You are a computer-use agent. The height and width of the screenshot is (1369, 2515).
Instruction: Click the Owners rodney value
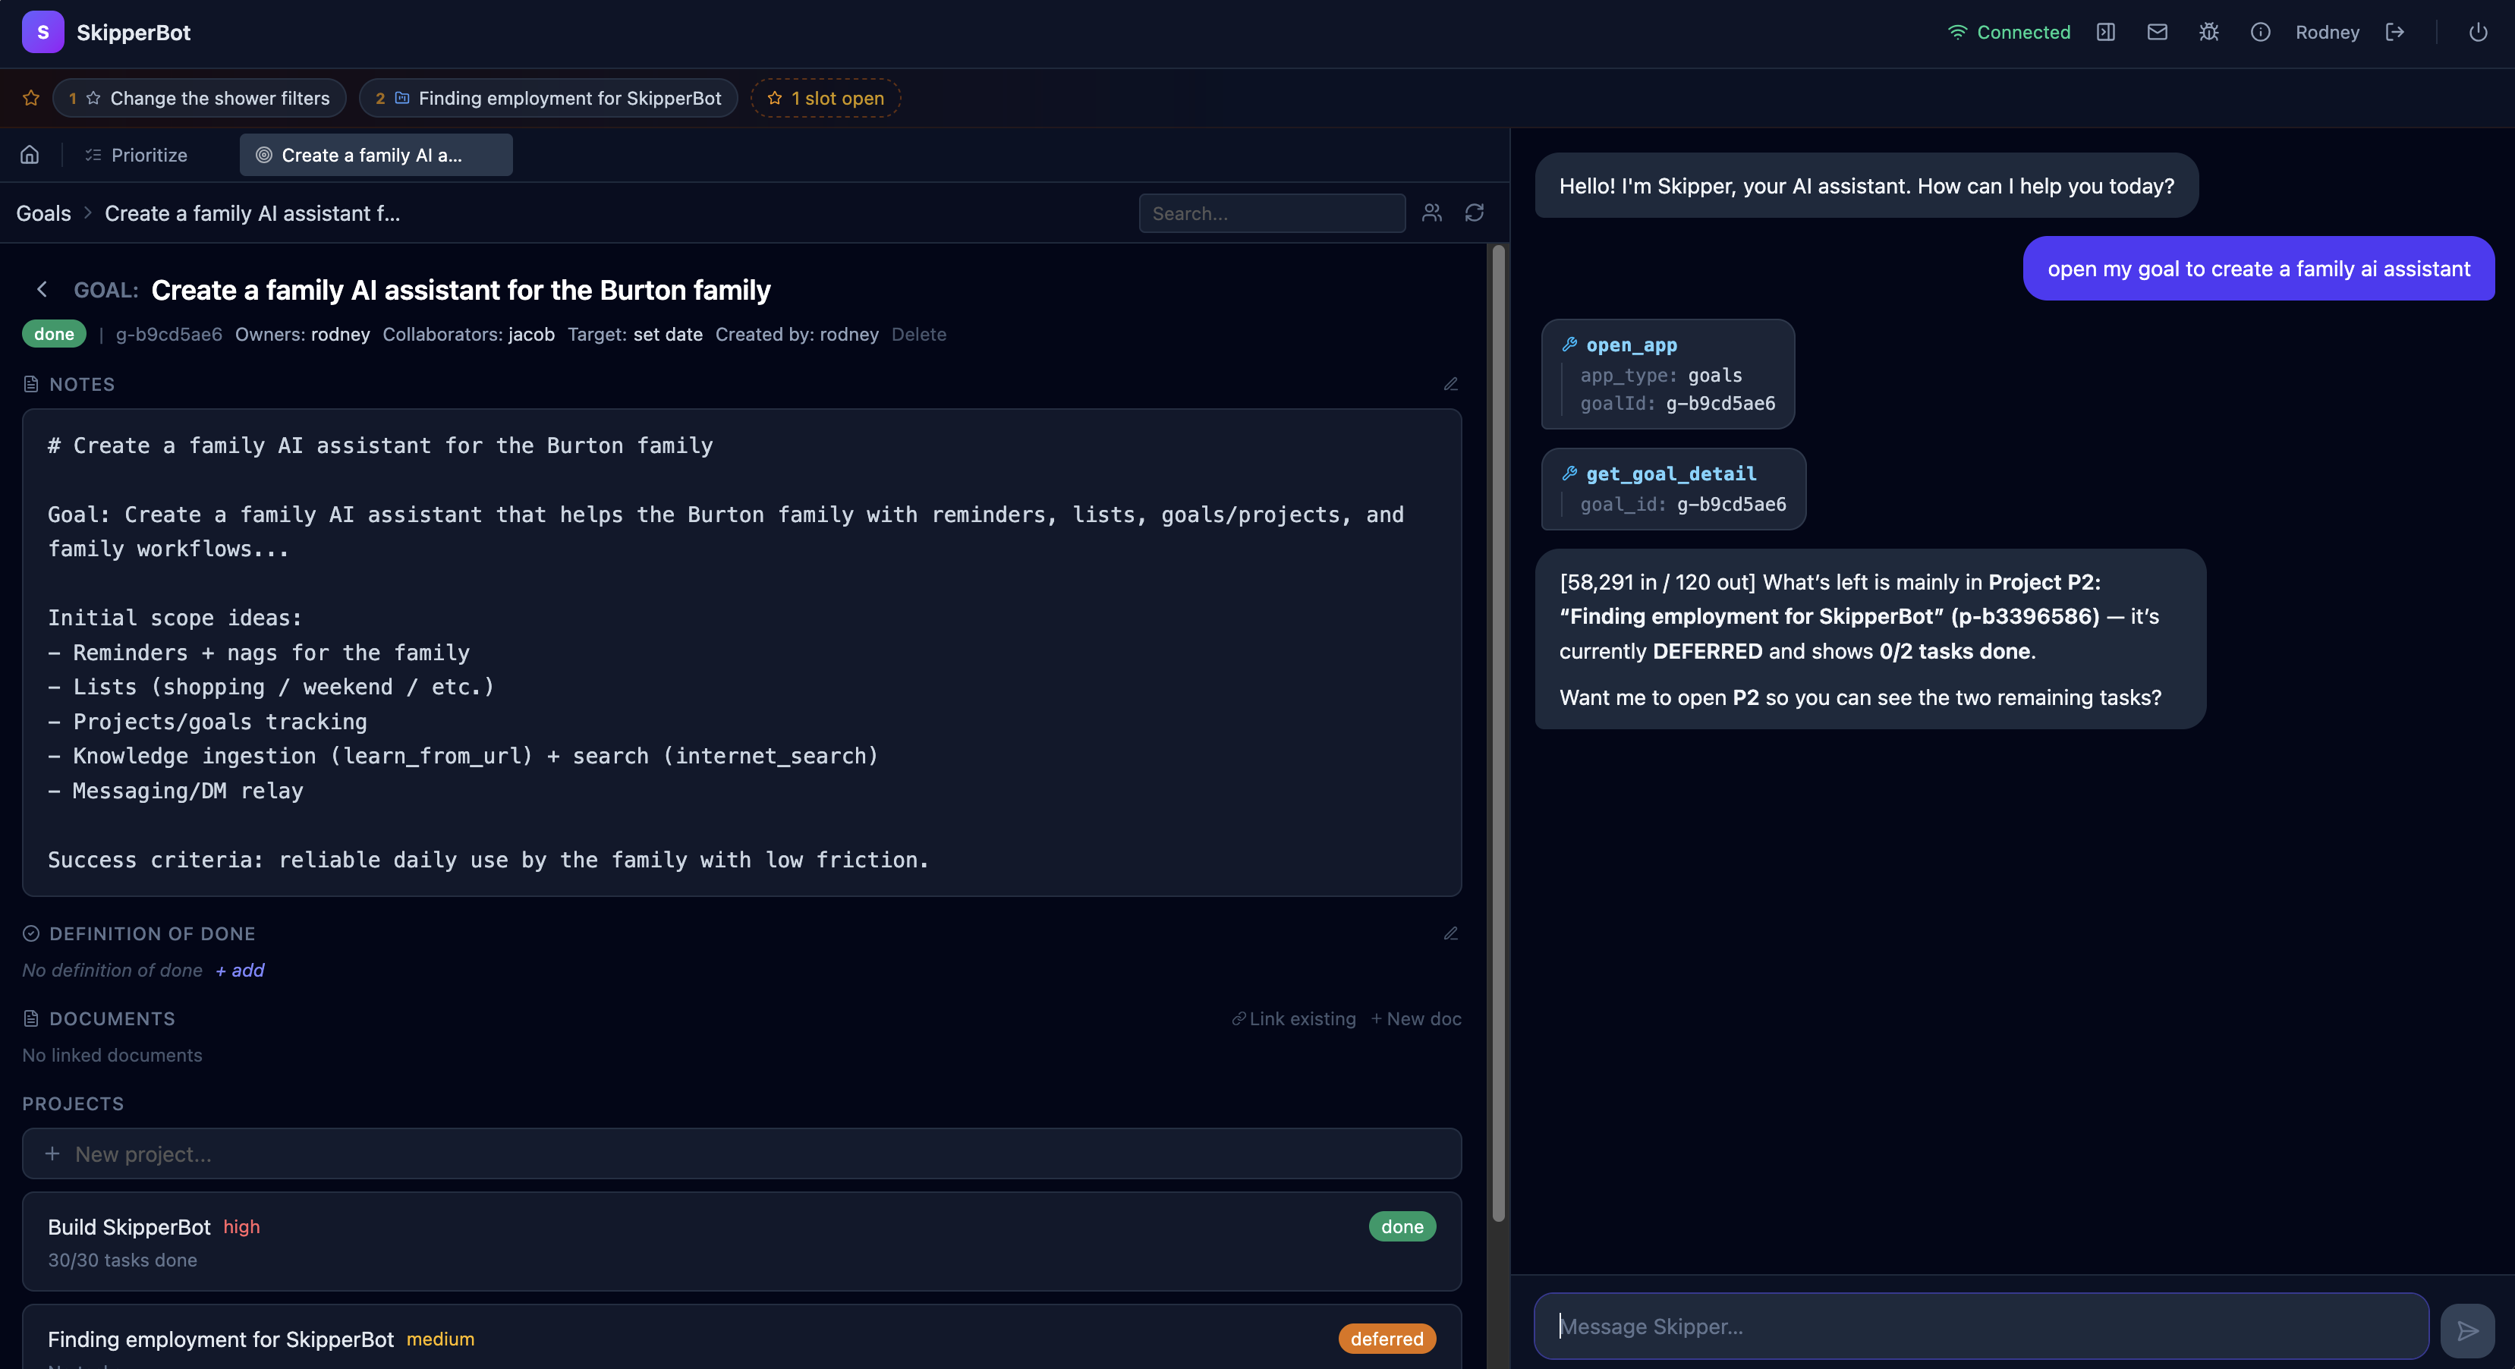coord(340,334)
